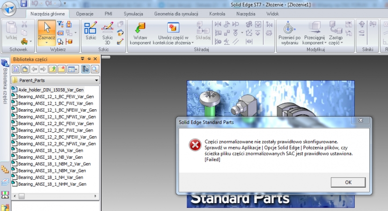
Task: Click Przeciągnij komponent tool icon
Action: [x=315, y=28]
